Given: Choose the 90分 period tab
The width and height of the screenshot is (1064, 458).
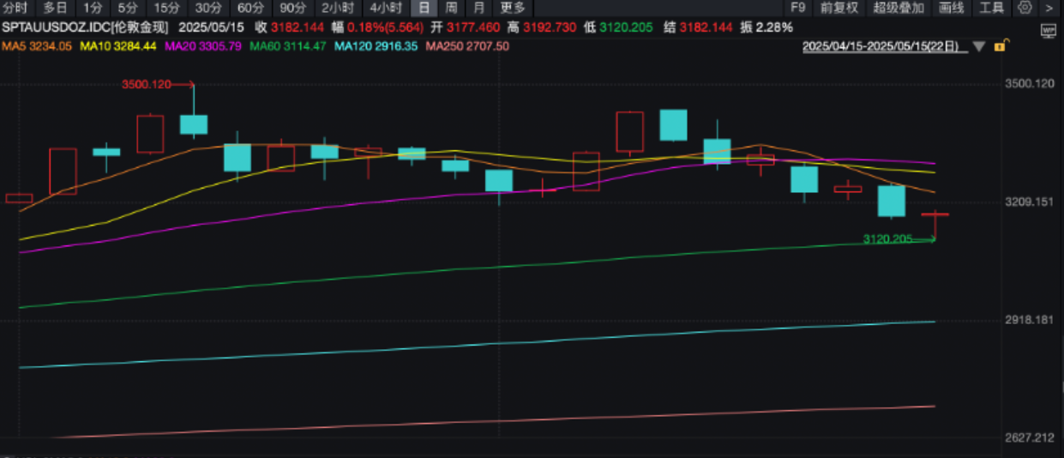Looking at the screenshot, I should (x=293, y=8).
